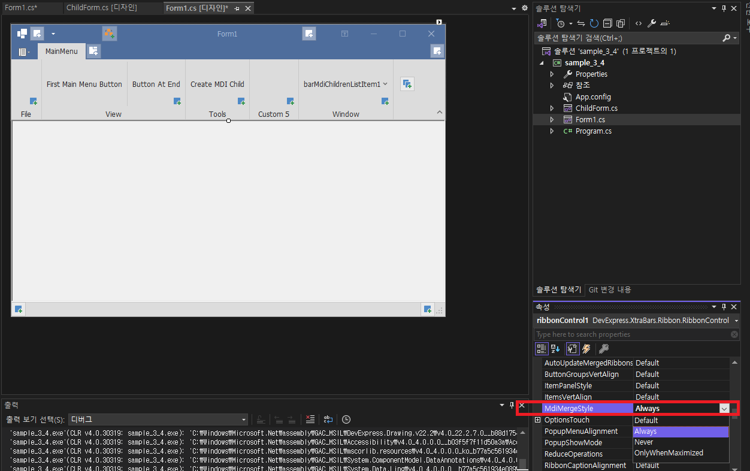Sort properties alphabetically with the A-Z icon
Screen dimensions: 750x471
[x=555, y=349]
